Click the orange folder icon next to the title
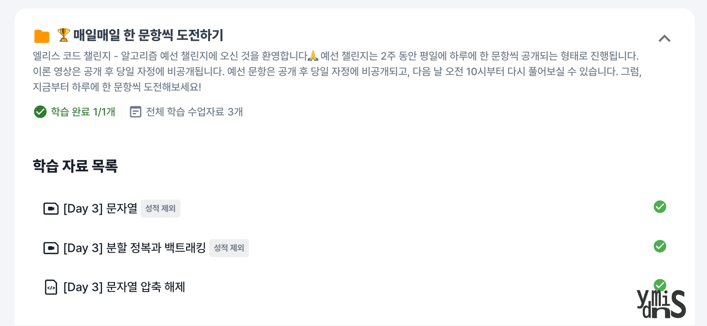This screenshot has width=707, height=326. [x=41, y=36]
